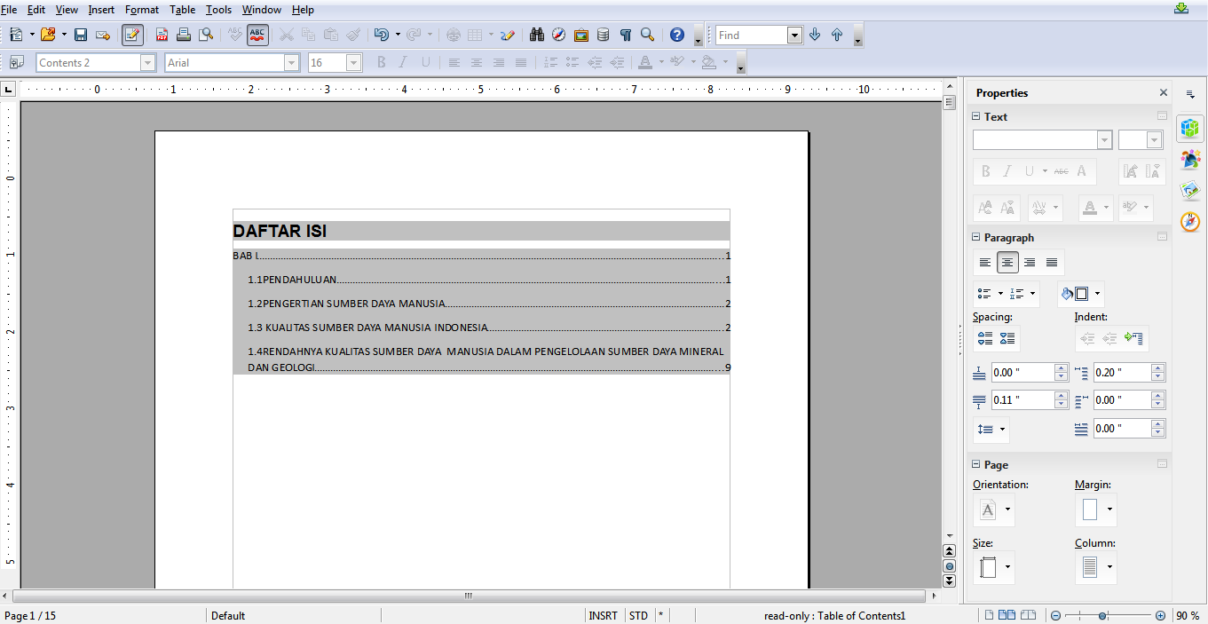Open the Insert menu
The width and height of the screenshot is (1208, 624).
tap(101, 10)
